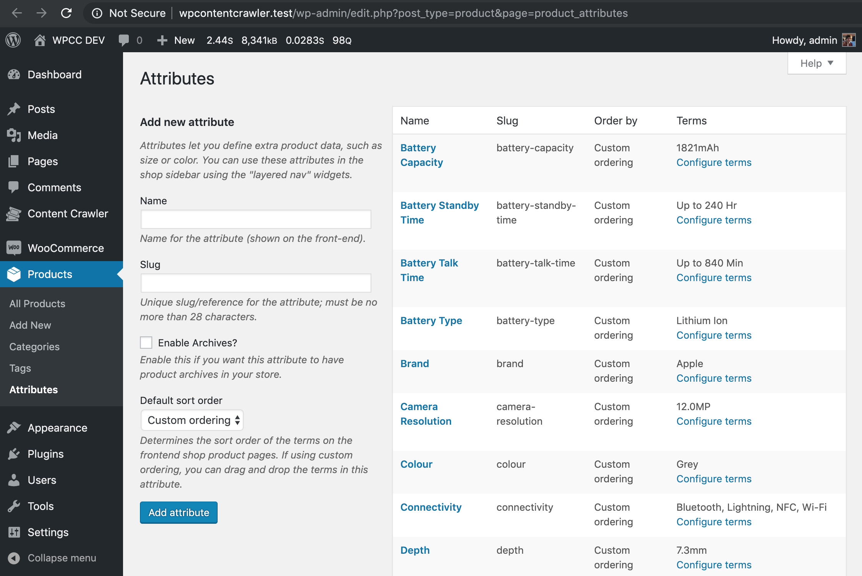
Task: Click Configure terms for Connectivity
Action: pyautogui.click(x=713, y=521)
